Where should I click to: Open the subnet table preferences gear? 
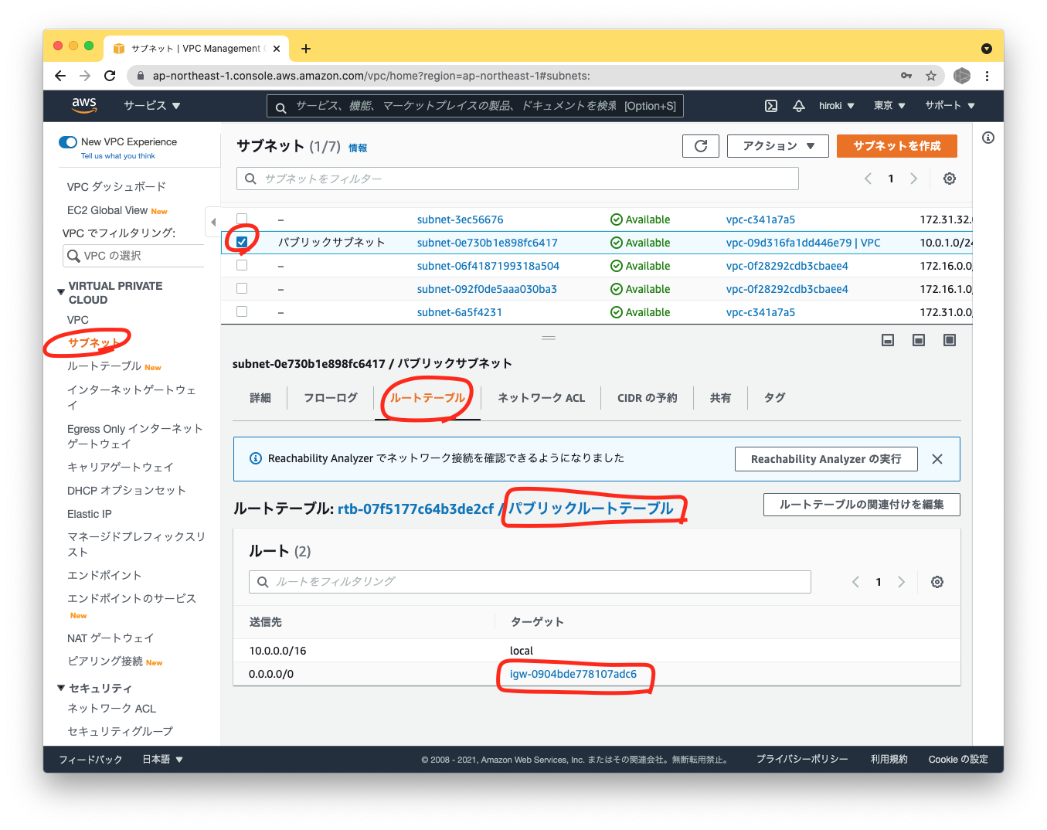coord(949,179)
